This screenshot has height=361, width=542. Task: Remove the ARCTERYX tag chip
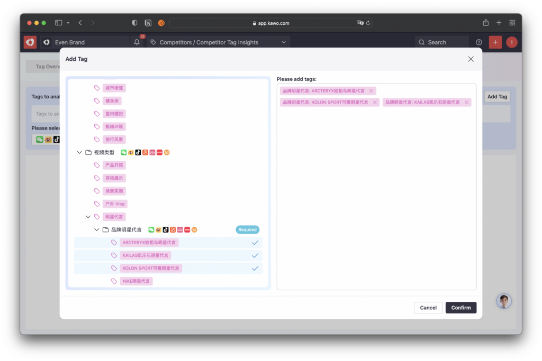tap(372, 91)
